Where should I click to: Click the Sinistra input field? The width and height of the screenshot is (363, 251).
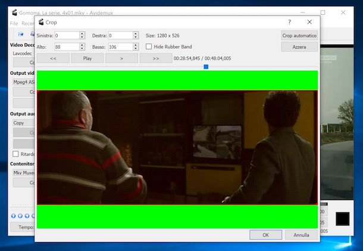[67, 36]
